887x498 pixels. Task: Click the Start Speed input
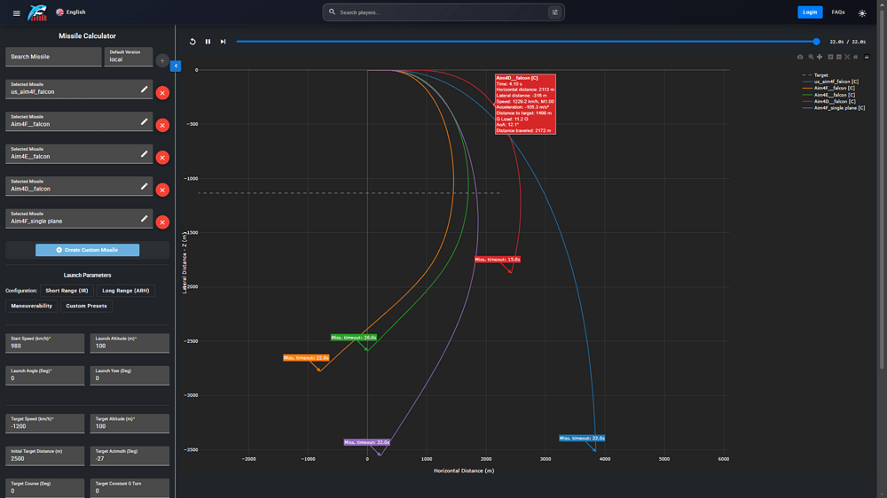tap(44, 343)
